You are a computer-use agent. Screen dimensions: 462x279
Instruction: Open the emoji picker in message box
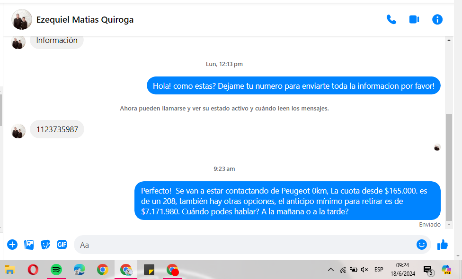coord(421,245)
